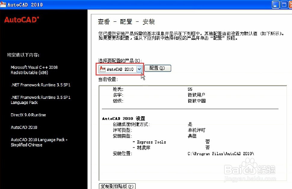Click the 配置(O) configure button
The width and height of the screenshot is (292, 189).
158,68
